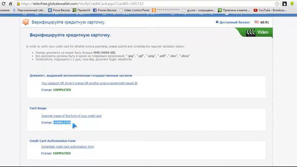Bookmark this page with the star icon
297x167 pixels.
[277, 4]
